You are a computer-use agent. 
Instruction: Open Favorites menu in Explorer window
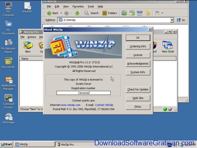[78, 7]
